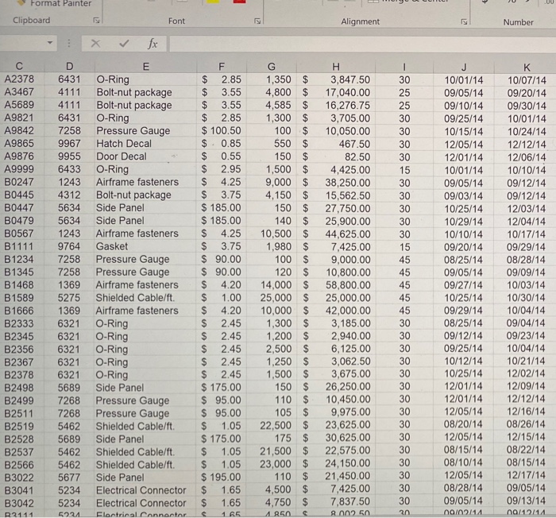Viewport: 556px width, 518px height.
Task: Click the Shielded Cable/ft. cell in row B1589
Action: tap(145, 298)
